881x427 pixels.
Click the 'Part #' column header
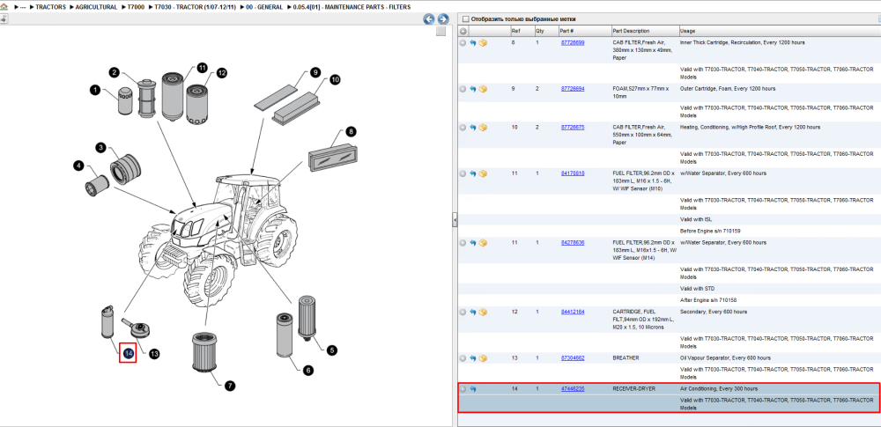pos(584,31)
